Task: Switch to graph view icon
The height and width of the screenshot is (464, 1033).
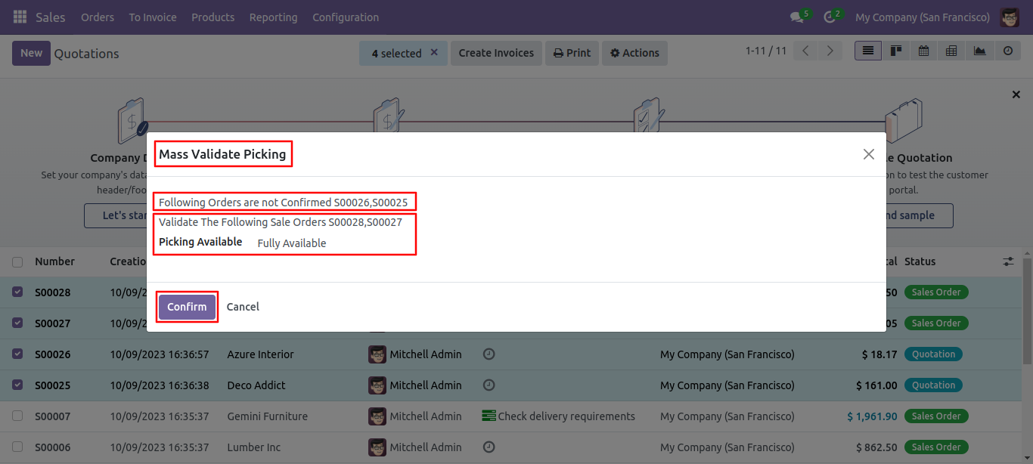Action: pyautogui.click(x=979, y=51)
